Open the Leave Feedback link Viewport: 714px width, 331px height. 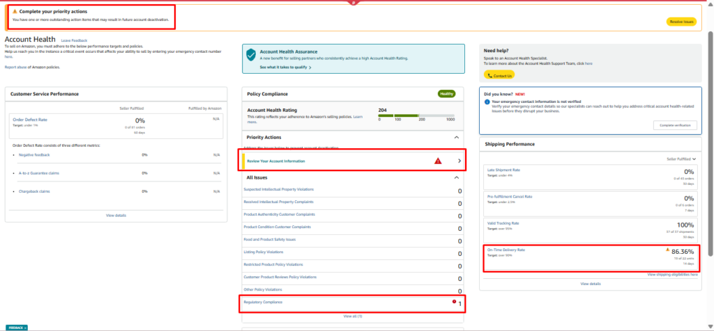[74, 40]
